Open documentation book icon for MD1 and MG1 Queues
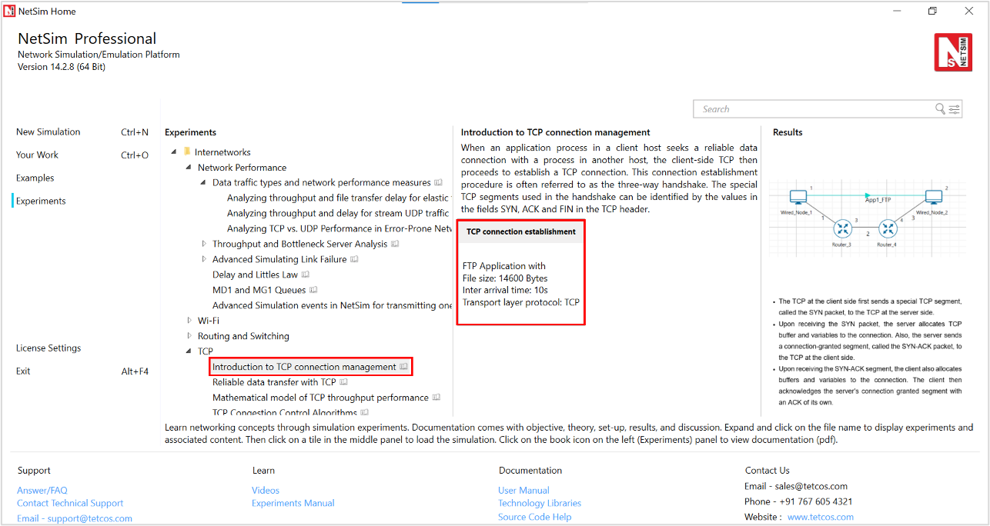The image size is (990, 526). 313,290
